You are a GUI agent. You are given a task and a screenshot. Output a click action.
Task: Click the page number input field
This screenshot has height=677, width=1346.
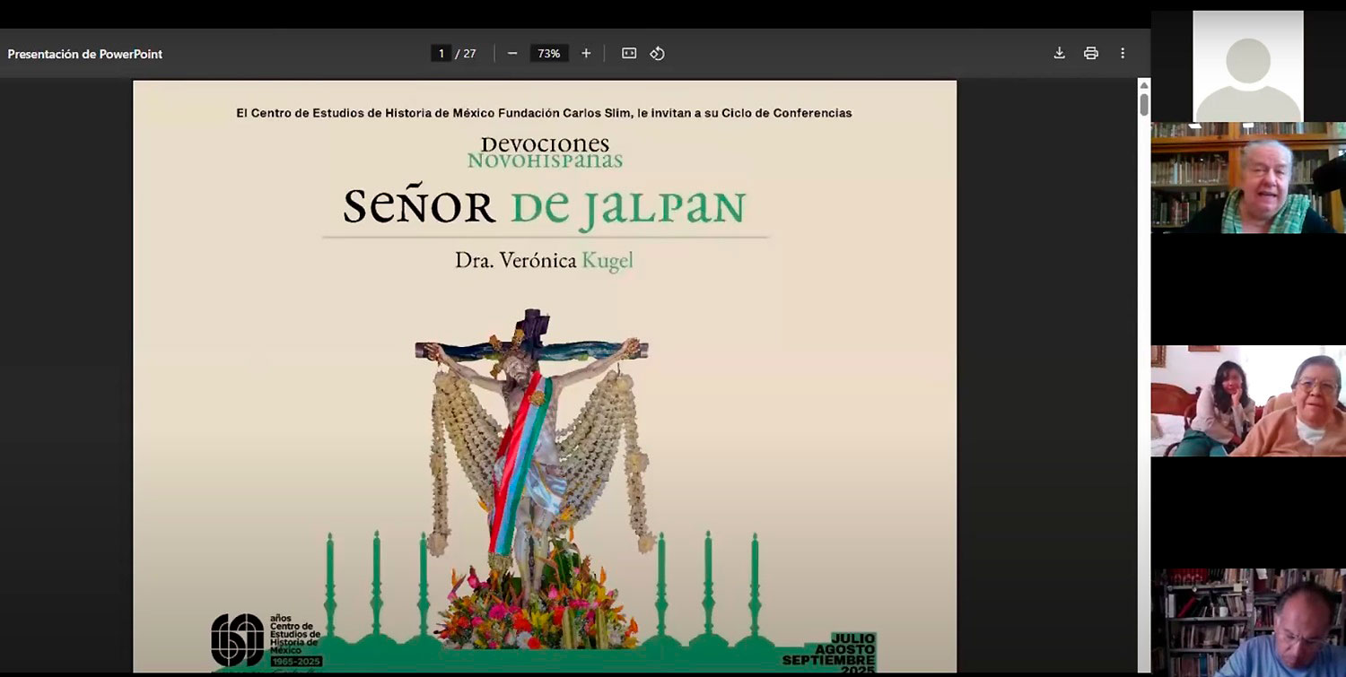click(441, 54)
